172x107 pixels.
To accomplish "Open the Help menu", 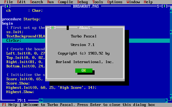I will pos(148,2).
